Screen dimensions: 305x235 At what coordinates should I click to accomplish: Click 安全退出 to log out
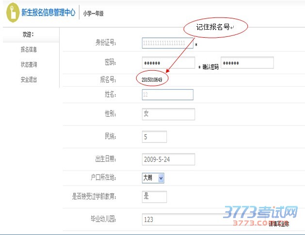[29, 79]
